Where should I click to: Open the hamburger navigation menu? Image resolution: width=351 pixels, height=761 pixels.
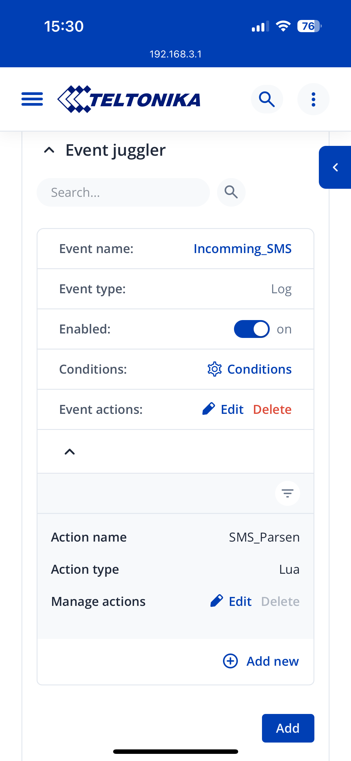click(x=32, y=99)
